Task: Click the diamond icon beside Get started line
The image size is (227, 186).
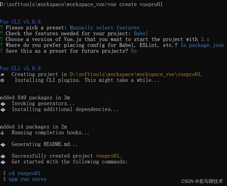Action: pyautogui.click(x=3, y=162)
